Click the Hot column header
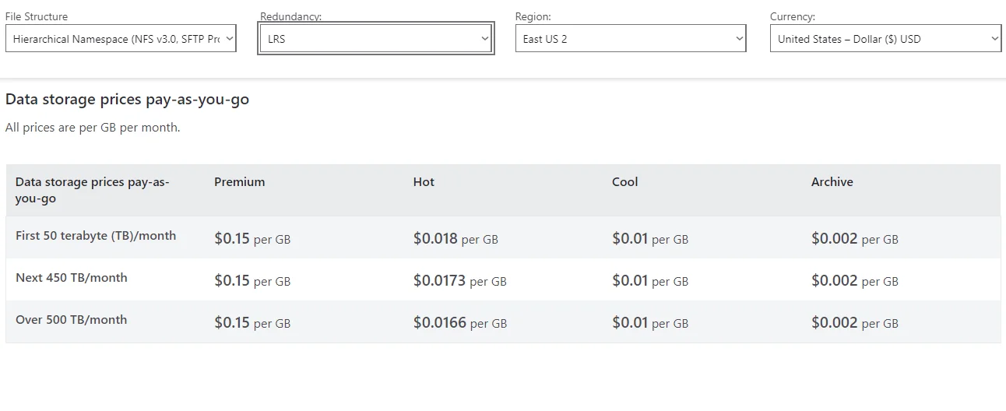This screenshot has width=1006, height=411. (424, 182)
